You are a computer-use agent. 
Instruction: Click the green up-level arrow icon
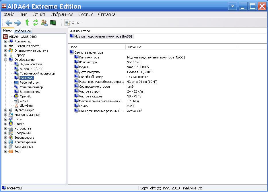pos(27,23)
